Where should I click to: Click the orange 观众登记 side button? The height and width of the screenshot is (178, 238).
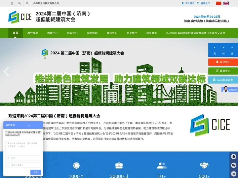point(223,62)
